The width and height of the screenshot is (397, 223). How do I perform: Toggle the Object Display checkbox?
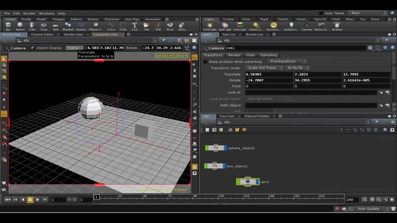point(33,48)
